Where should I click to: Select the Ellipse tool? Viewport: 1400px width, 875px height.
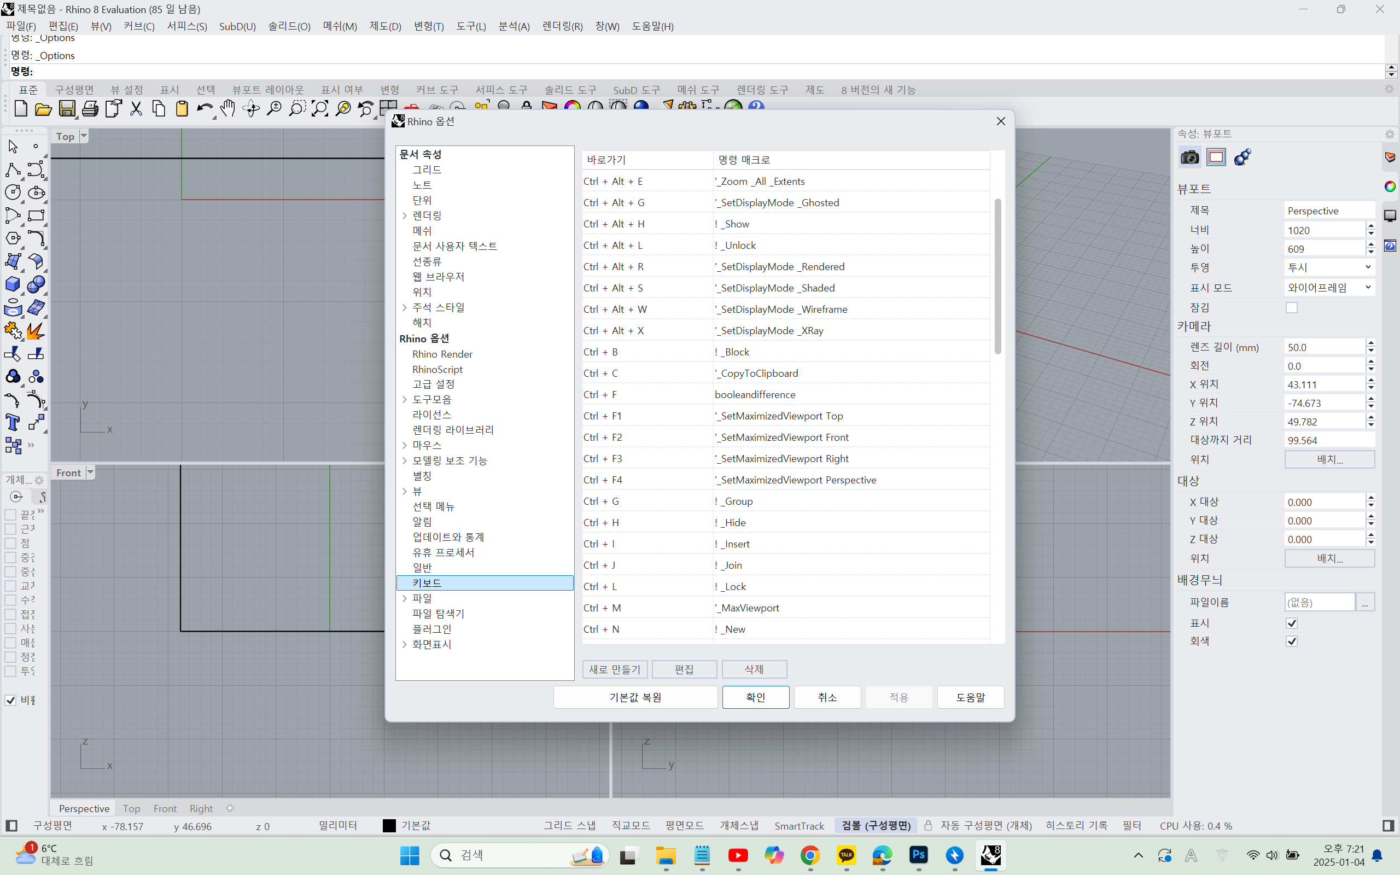[36, 192]
